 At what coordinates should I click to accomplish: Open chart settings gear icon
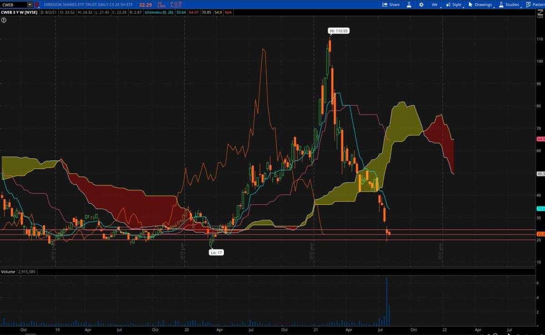click(x=421, y=5)
